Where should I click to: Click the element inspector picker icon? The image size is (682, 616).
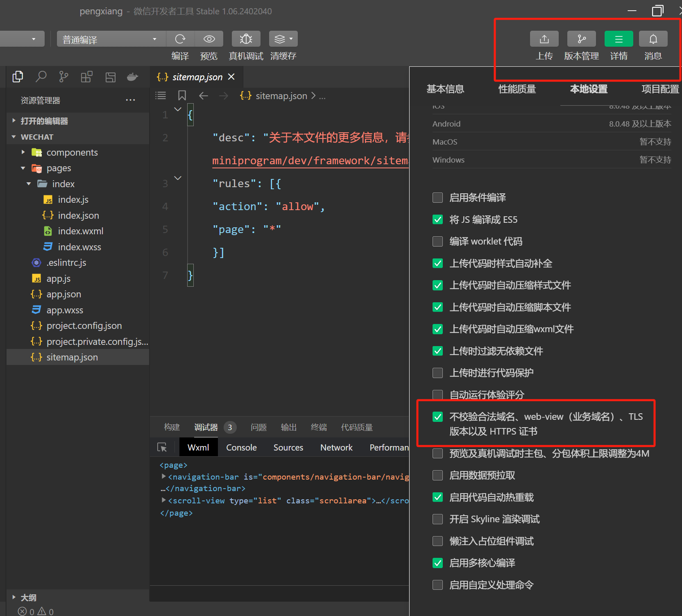click(162, 447)
